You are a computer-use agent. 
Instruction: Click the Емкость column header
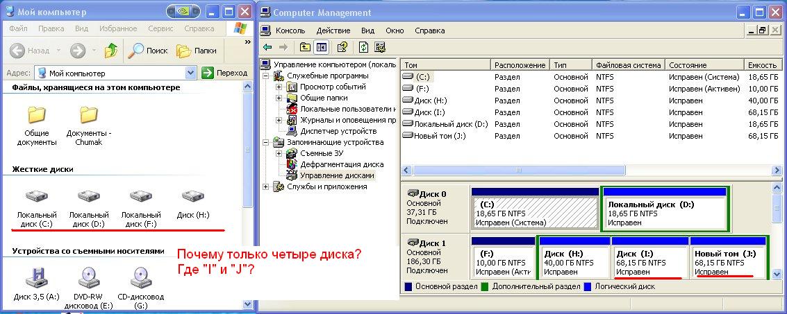click(763, 65)
